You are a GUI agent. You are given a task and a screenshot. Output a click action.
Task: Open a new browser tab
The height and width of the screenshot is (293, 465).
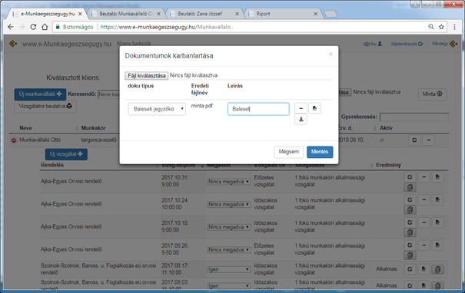pyautogui.click(x=330, y=14)
